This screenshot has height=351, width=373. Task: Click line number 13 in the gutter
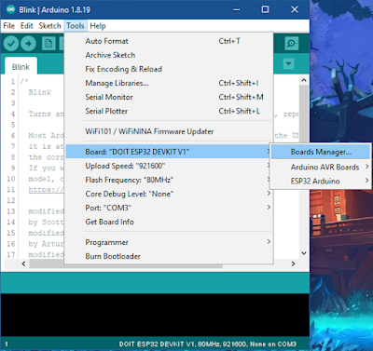pos(11,211)
